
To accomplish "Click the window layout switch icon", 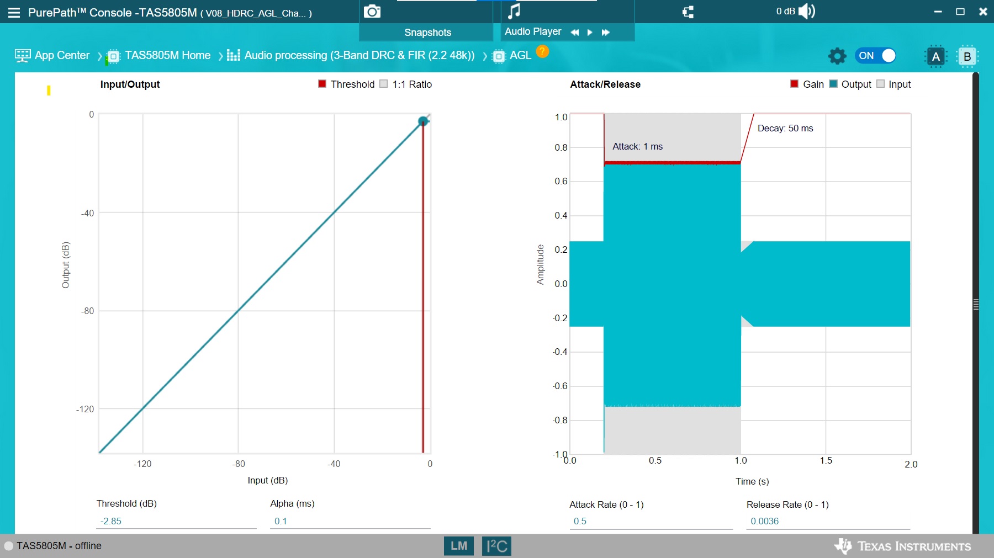I will [x=688, y=12].
